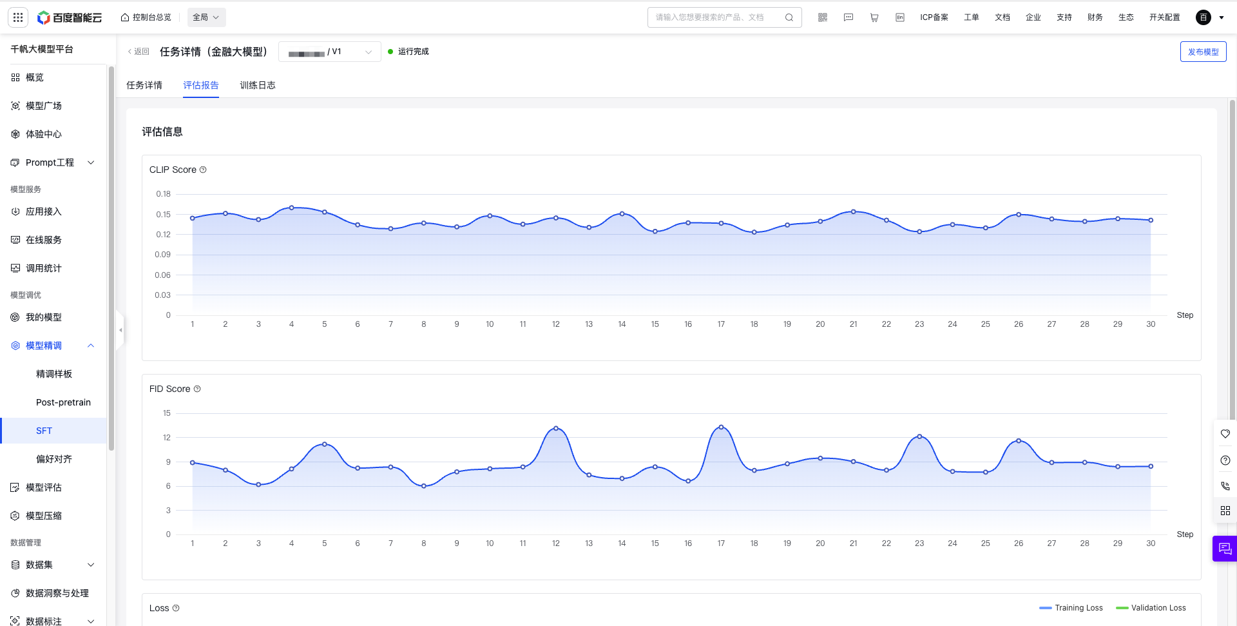Open ICP备案 link
The width and height of the screenshot is (1237, 626).
tap(934, 17)
